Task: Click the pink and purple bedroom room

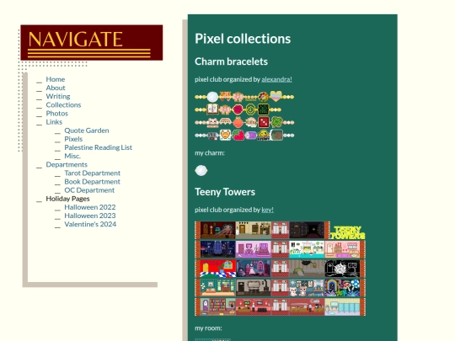Action: coord(254,249)
